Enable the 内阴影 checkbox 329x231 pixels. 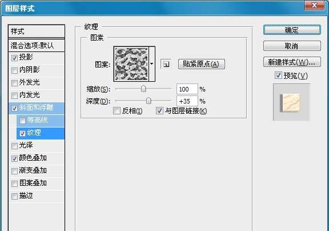coord(14,70)
